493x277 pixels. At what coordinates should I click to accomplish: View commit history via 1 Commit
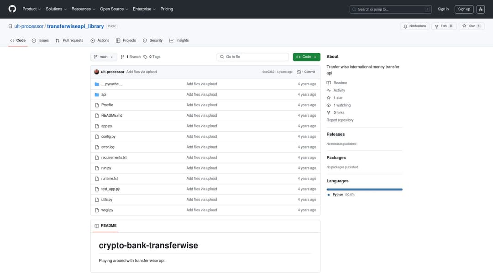pos(306,72)
